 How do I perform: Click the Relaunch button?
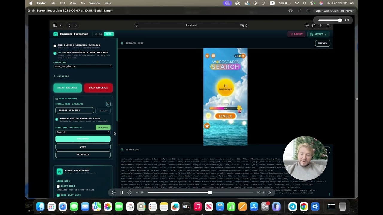coord(83,139)
